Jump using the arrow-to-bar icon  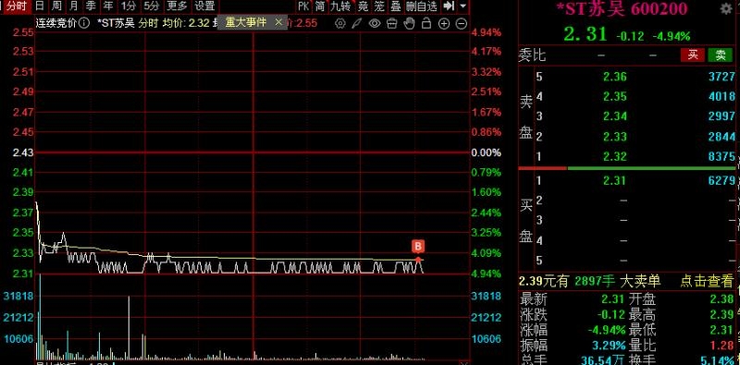click(x=449, y=6)
